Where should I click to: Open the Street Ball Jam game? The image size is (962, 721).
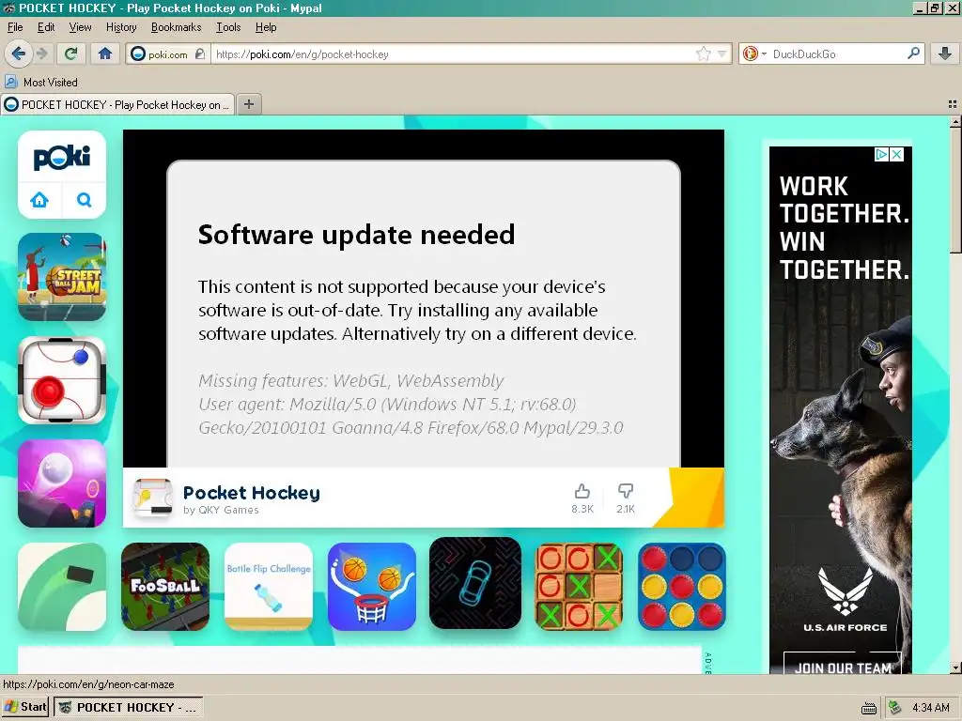tap(62, 277)
